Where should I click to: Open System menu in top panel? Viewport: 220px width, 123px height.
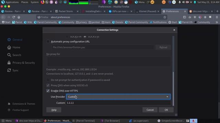point(34,2)
